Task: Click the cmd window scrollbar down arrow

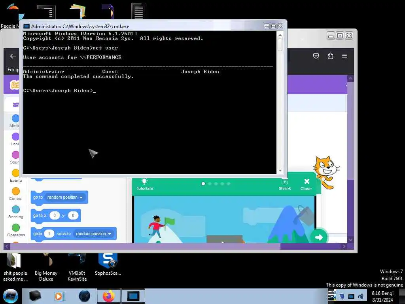Action: click(x=280, y=171)
